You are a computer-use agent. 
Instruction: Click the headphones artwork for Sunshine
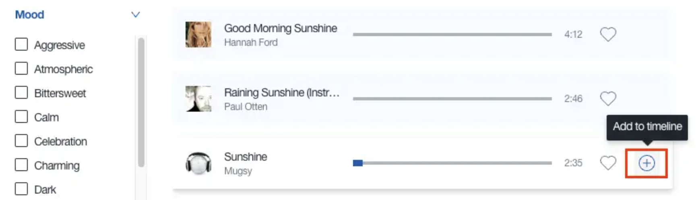coord(198,163)
